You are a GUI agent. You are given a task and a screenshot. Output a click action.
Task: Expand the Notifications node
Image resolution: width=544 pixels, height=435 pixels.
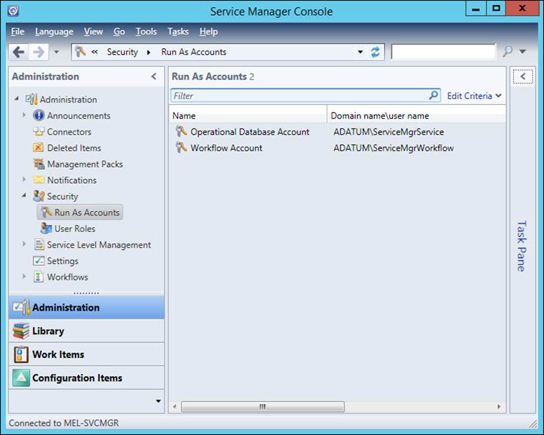[24, 180]
